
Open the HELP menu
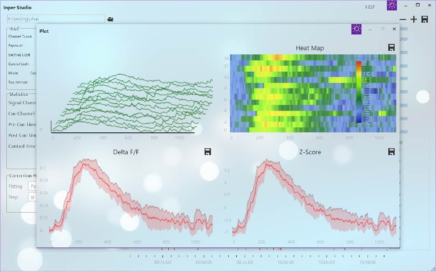point(371,7)
